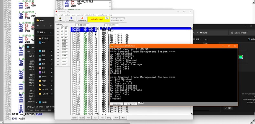Screen dimensions: 255x124
Task: Click the step back toolbar button
Action: [x=82, y=19]
